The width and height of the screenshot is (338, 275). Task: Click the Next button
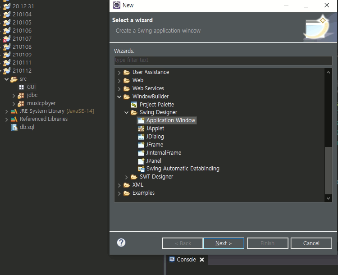(x=224, y=243)
